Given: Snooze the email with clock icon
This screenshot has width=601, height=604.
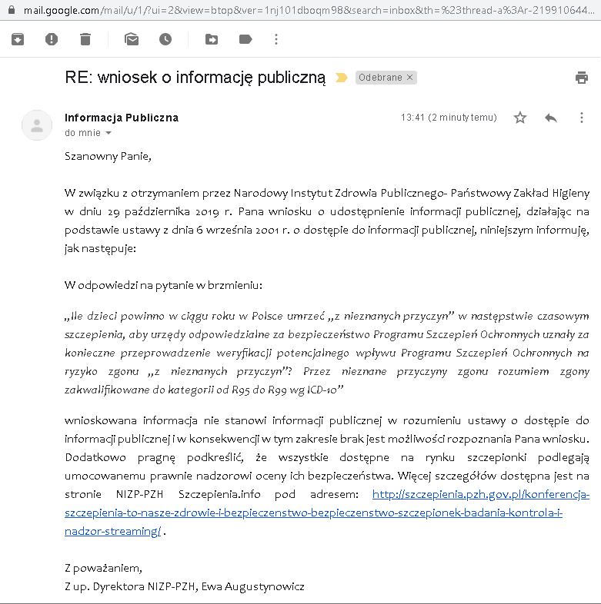Looking at the screenshot, I should tap(165, 39).
